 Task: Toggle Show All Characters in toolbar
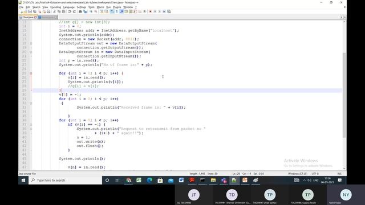[116, 11]
